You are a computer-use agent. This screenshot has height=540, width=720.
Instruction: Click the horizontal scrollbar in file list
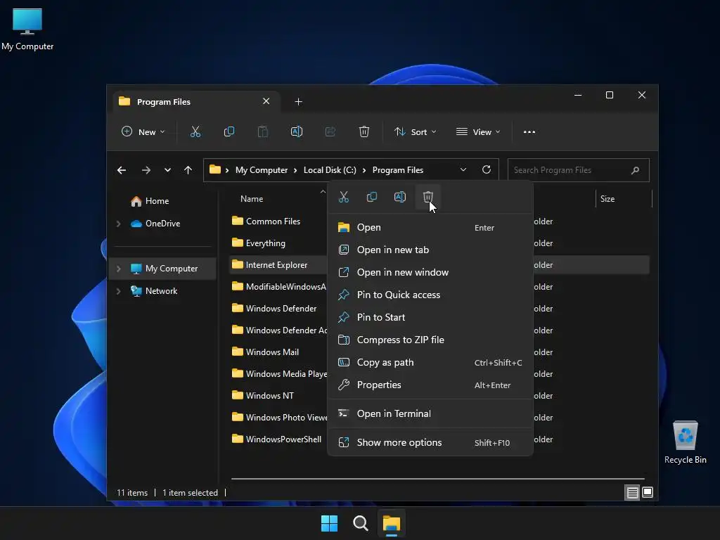(x=437, y=478)
